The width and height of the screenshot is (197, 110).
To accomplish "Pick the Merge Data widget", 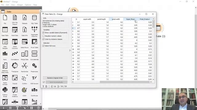I will point(25,54).
